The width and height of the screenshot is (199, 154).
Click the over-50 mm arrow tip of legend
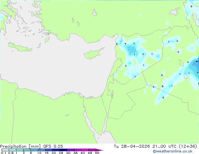(x=99, y=150)
